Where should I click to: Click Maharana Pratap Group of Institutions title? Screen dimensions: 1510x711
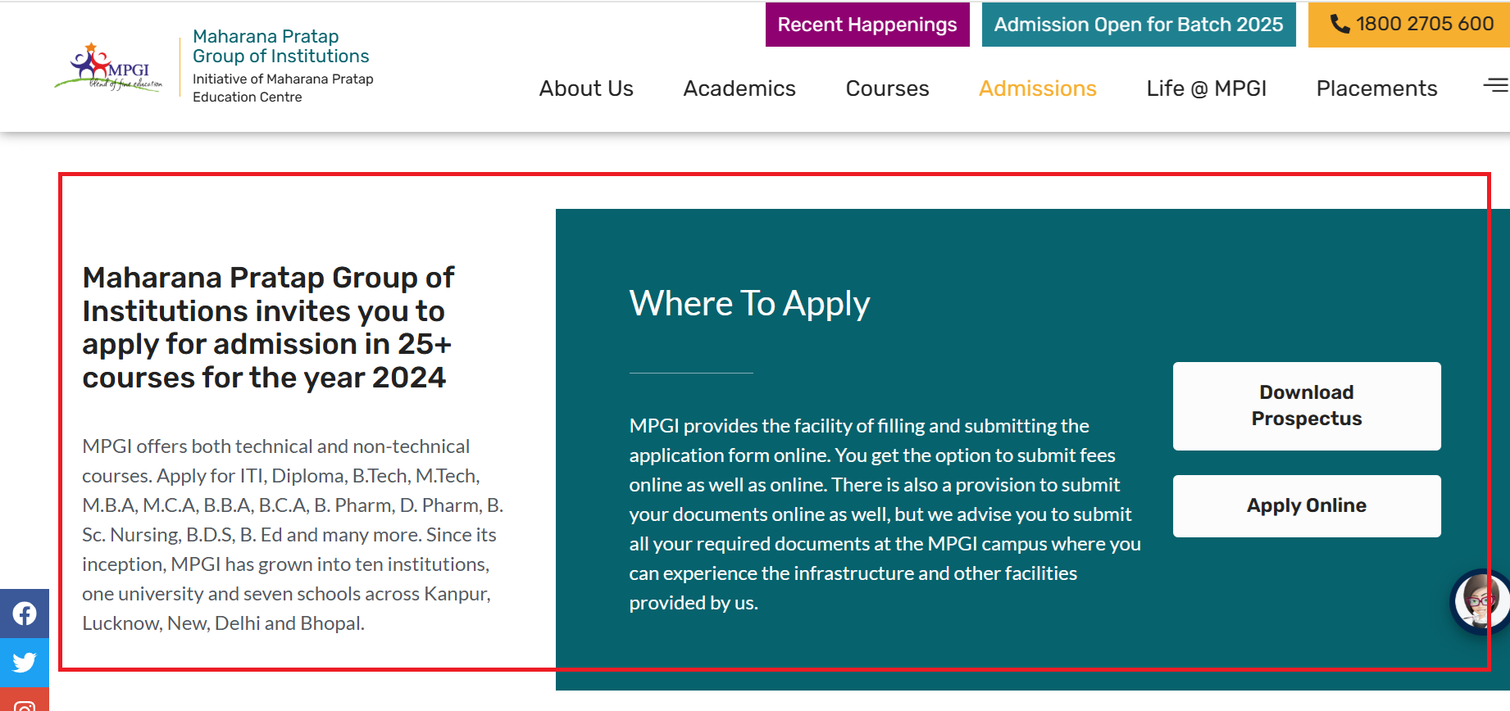[280, 47]
